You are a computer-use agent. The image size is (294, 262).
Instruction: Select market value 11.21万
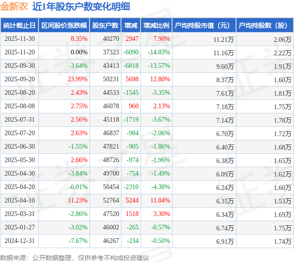coord(224,39)
